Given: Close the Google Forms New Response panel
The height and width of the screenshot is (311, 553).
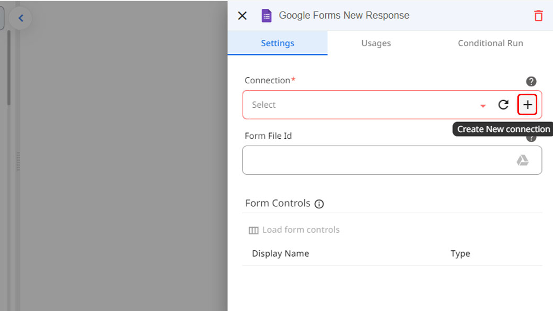Looking at the screenshot, I should (x=242, y=16).
